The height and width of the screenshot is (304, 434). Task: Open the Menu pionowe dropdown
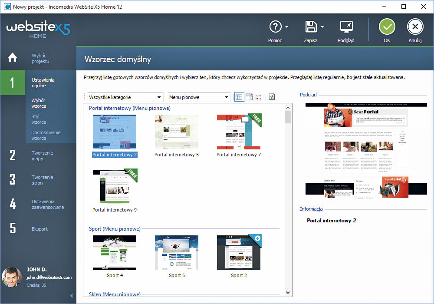point(199,97)
